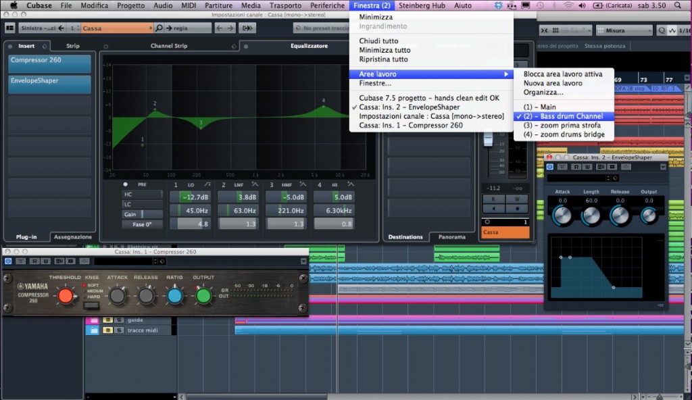Click A/B compare icon in EnvelopeShaper window
The image size is (692, 400).
(x=601, y=167)
